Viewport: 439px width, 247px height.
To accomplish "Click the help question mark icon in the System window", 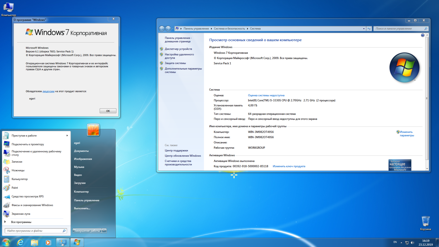I will pos(423,35).
